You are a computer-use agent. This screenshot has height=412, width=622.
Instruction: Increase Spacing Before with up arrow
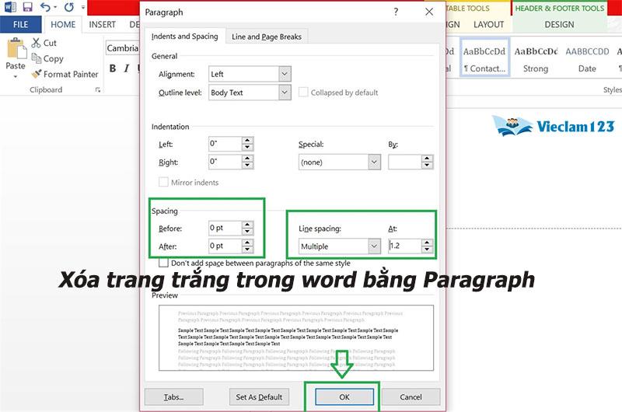pos(247,225)
